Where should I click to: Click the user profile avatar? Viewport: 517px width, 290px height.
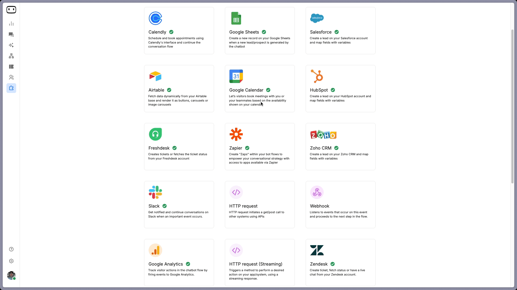click(11, 275)
